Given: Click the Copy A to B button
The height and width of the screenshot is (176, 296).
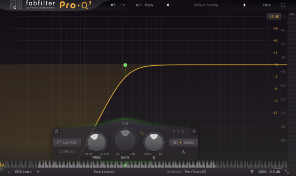Looking at the screenshot, I should [x=149, y=5].
